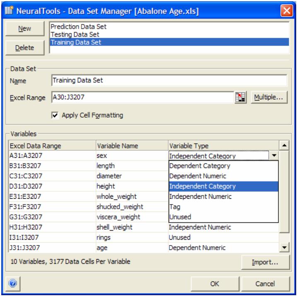The height and width of the screenshot is (296, 297).
Task: Click the data set Name input field
Action: 169,80
